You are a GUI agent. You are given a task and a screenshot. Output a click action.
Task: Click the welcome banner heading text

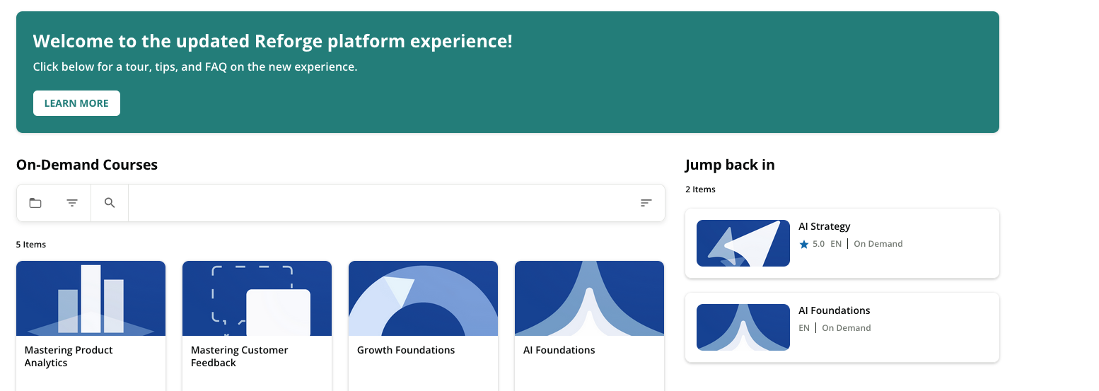tap(272, 41)
